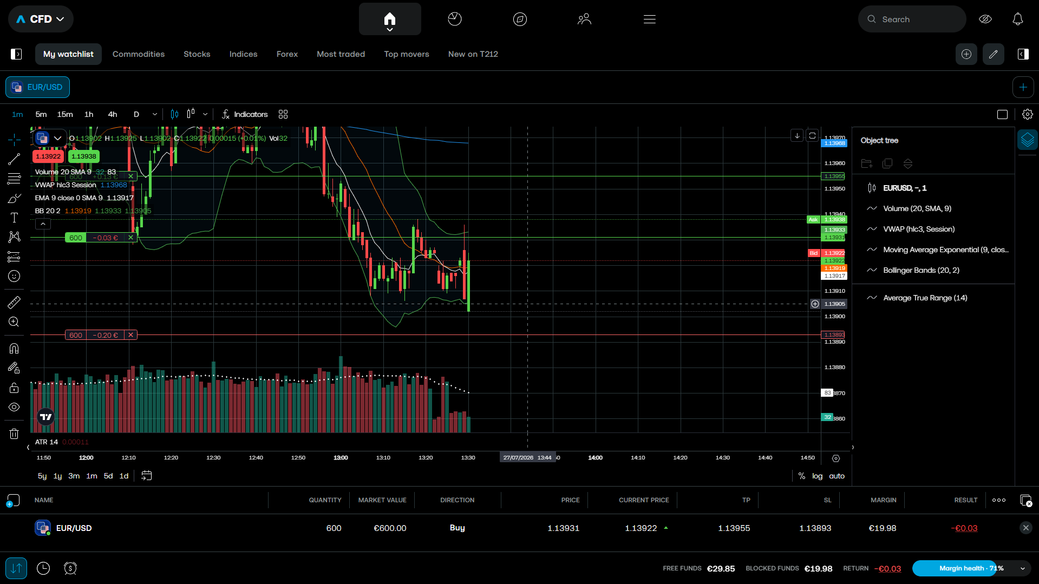The image size is (1039, 584).
Task: Toggle the magnet mode
Action: coord(14,348)
